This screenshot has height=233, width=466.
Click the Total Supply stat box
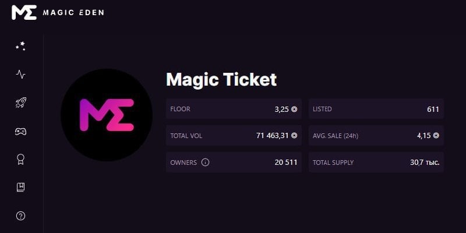376,163
